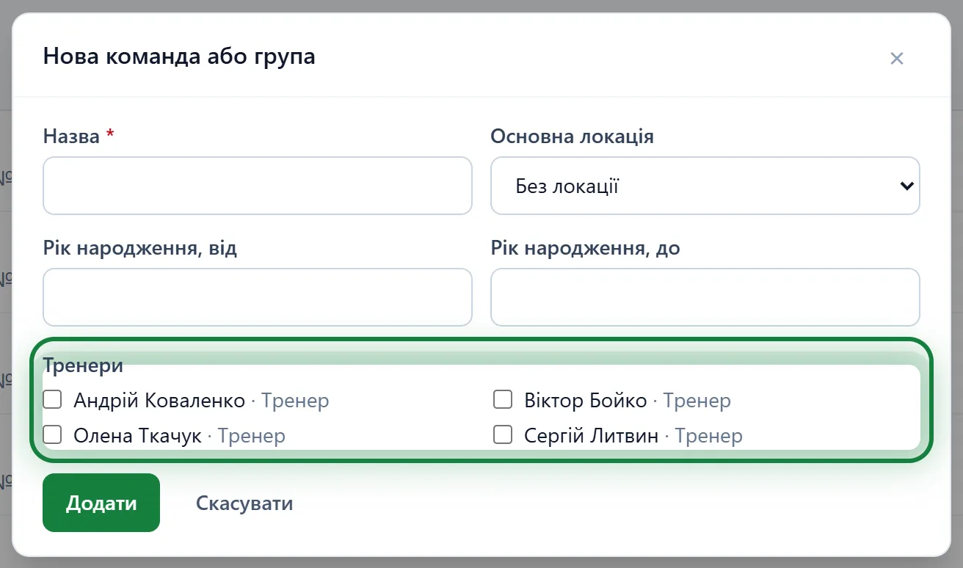Click the Нова команда або група heading
The width and height of the screenshot is (963, 568).
pyautogui.click(x=179, y=57)
